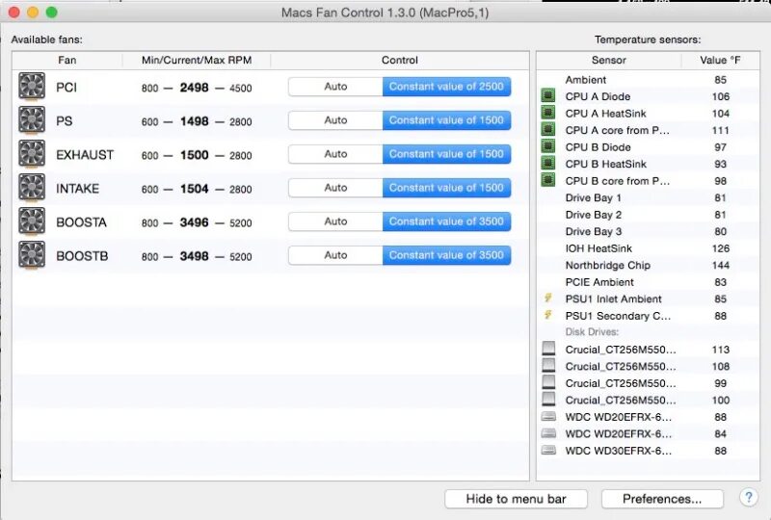
Task: Click the Fan column header
Action: 67,60
